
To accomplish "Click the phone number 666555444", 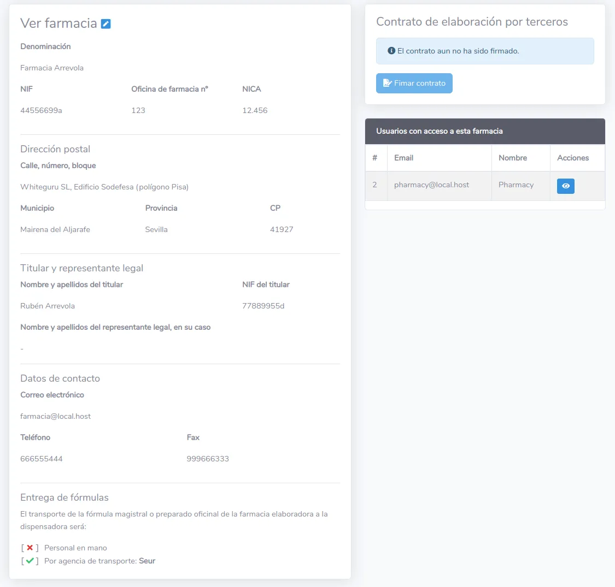I will (x=42, y=459).
